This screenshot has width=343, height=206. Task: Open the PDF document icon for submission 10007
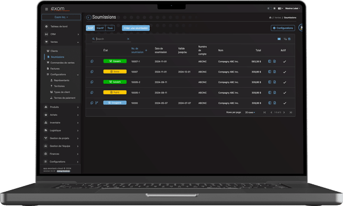point(274,72)
